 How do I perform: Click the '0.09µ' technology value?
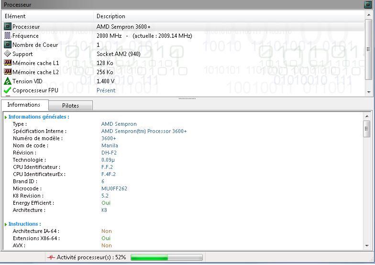point(108,160)
